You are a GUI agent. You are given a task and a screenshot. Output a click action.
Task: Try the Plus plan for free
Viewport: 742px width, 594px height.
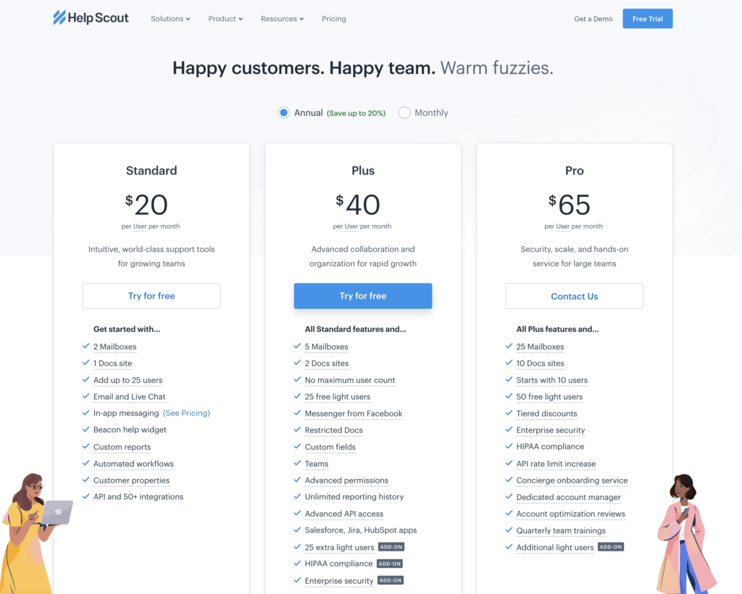point(363,296)
